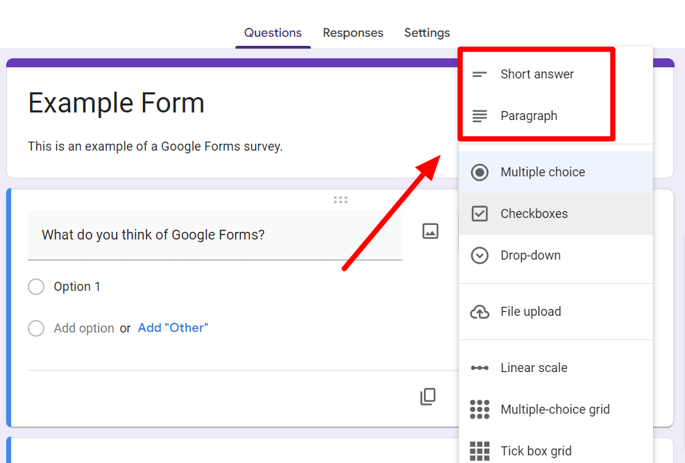Duplicate the question with copy icon
Screen dimensions: 685x463
(428, 396)
